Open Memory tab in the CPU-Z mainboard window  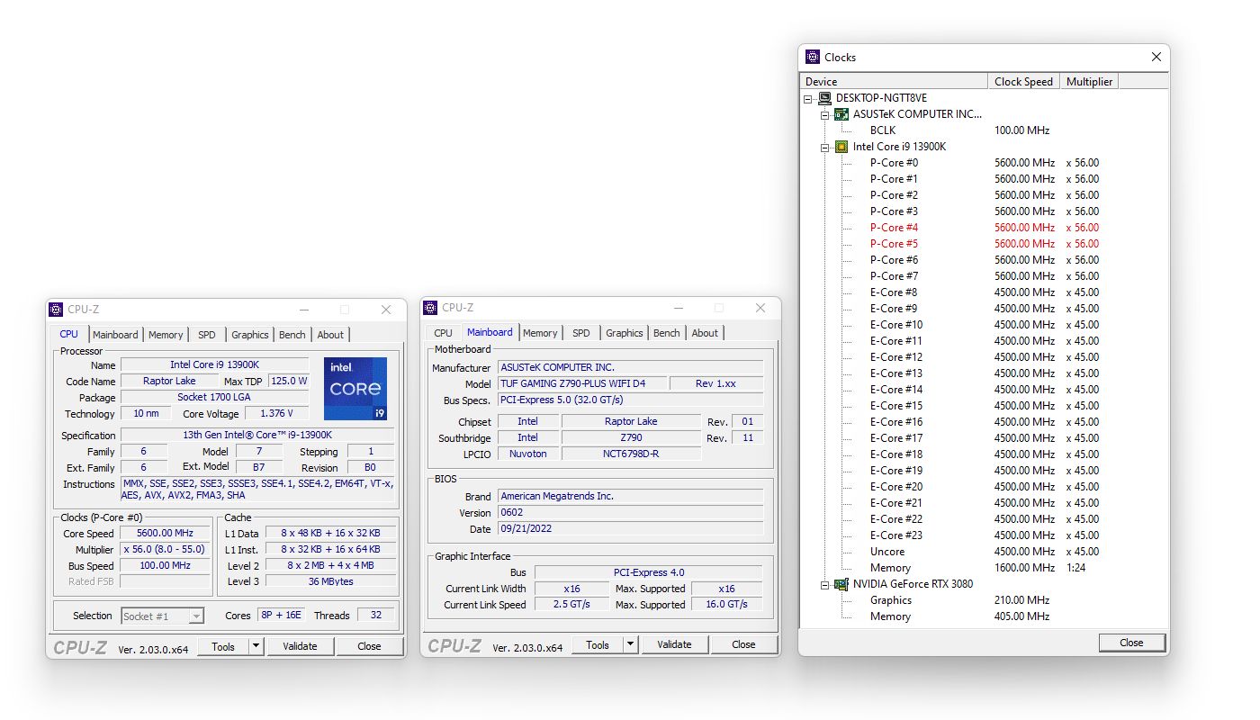tap(540, 333)
